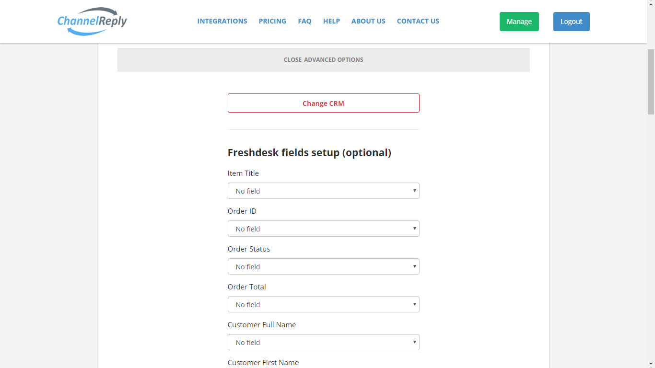Open the Order Total field dropdown
This screenshot has height=368, width=655.
pos(324,304)
